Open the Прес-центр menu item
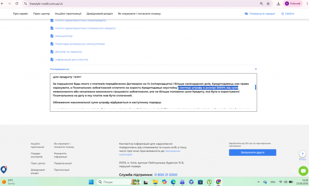The width and height of the screenshot is (309, 186). click(x=41, y=14)
